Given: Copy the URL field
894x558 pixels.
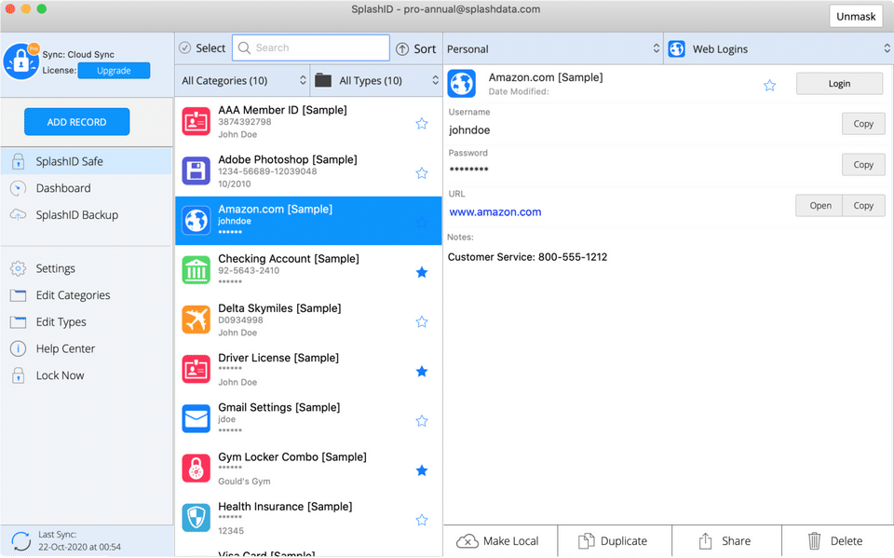Looking at the screenshot, I should point(863,205).
